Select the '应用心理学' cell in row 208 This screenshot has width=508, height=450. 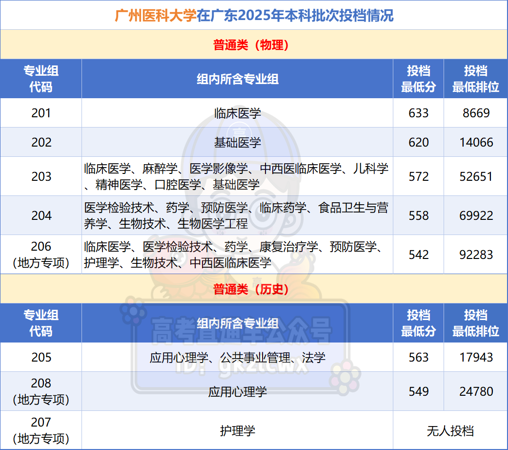[238, 391]
